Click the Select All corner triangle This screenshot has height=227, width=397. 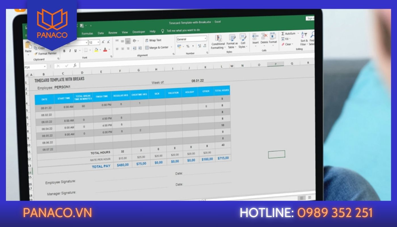point(27,75)
